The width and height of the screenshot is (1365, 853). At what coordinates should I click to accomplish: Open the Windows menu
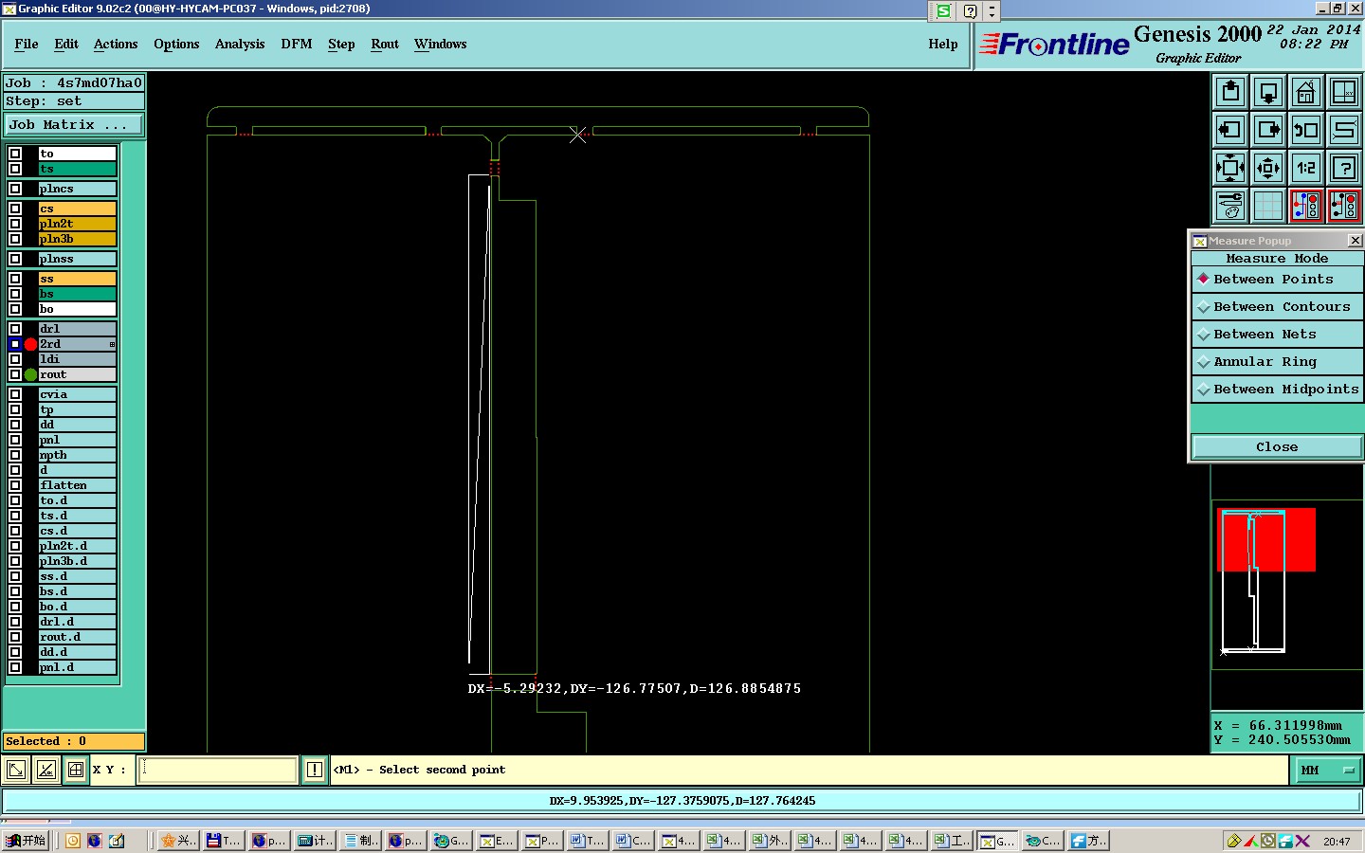[x=441, y=45]
